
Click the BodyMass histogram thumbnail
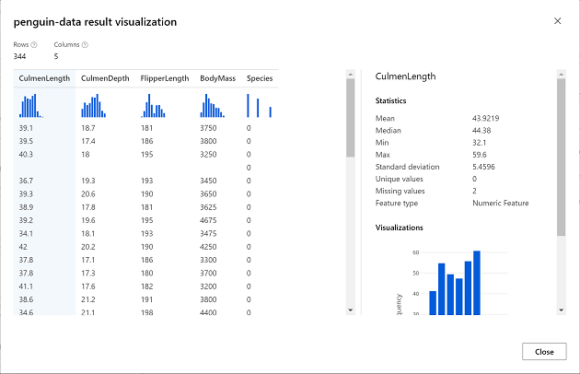pyautogui.click(x=213, y=106)
